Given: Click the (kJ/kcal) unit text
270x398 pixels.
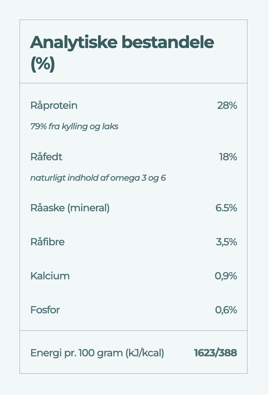Looking at the screenshot, I should [145, 353].
